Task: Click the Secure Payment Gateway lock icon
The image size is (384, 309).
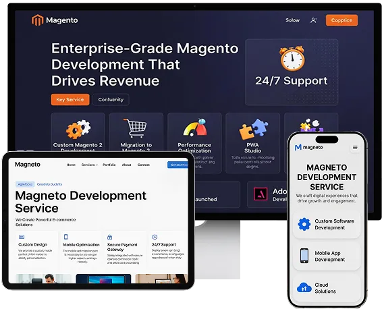Action: click(110, 237)
